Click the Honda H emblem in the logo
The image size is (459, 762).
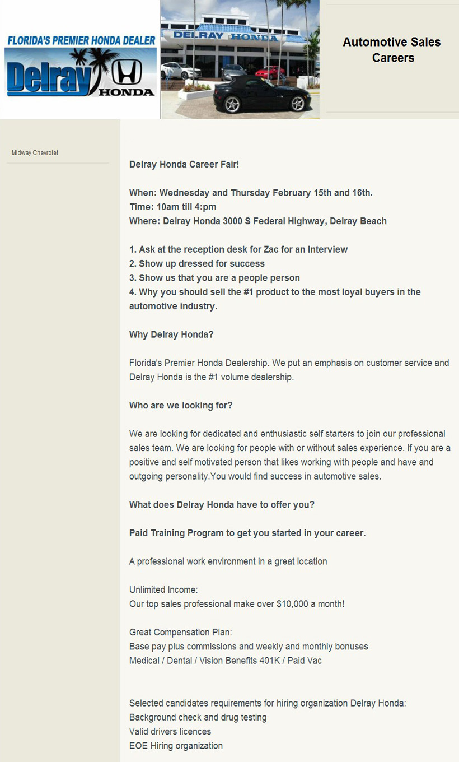point(127,72)
